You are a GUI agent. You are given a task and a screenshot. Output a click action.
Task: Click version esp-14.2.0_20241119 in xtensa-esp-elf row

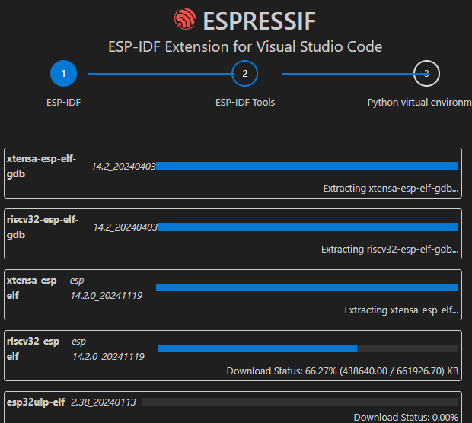click(x=107, y=288)
